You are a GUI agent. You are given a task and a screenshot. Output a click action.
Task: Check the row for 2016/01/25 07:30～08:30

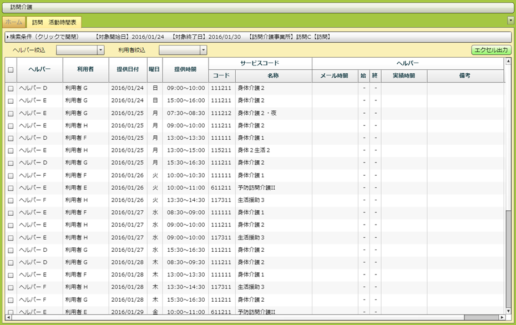(11, 113)
